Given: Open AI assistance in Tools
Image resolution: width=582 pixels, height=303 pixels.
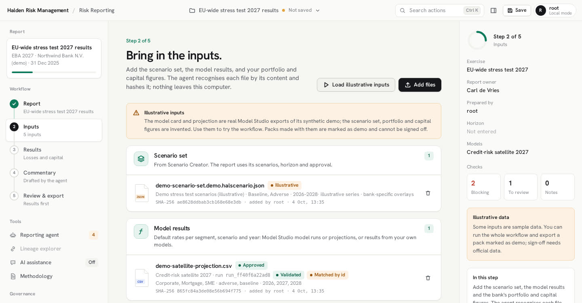Looking at the screenshot, I should coord(54,262).
